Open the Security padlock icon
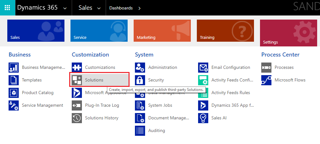The height and width of the screenshot is (144, 320). pyautogui.click(x=140, y=80)
